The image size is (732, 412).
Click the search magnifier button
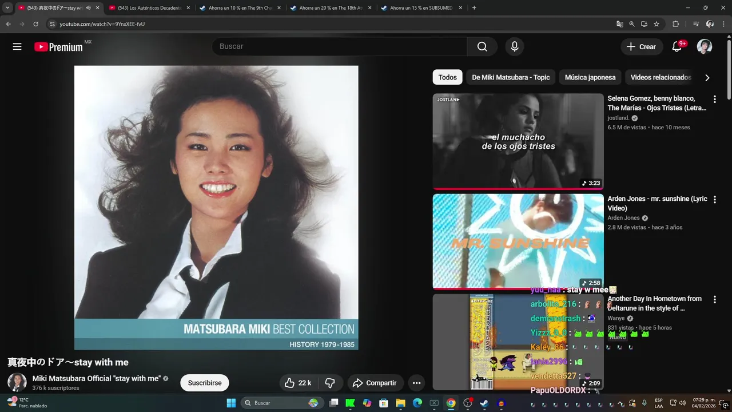482,47
